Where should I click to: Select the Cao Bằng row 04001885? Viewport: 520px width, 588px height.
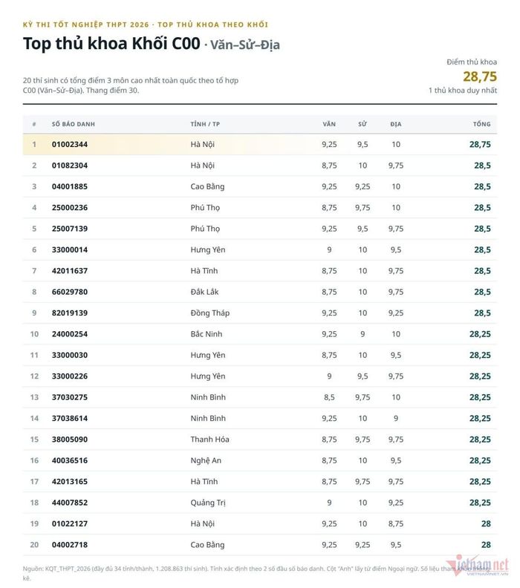coord(259,186)
